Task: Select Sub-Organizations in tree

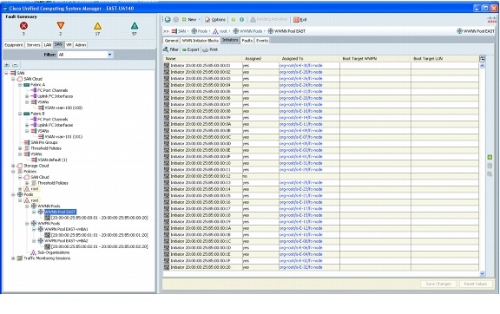Action: click(x=54, y=252)
